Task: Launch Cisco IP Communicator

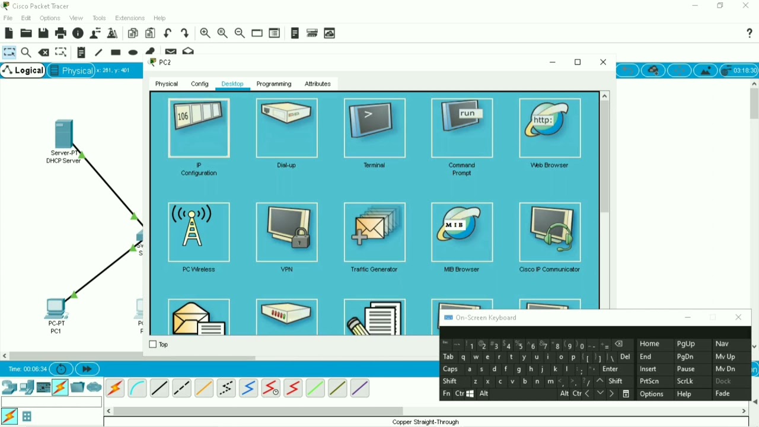Action: point(550,232)
